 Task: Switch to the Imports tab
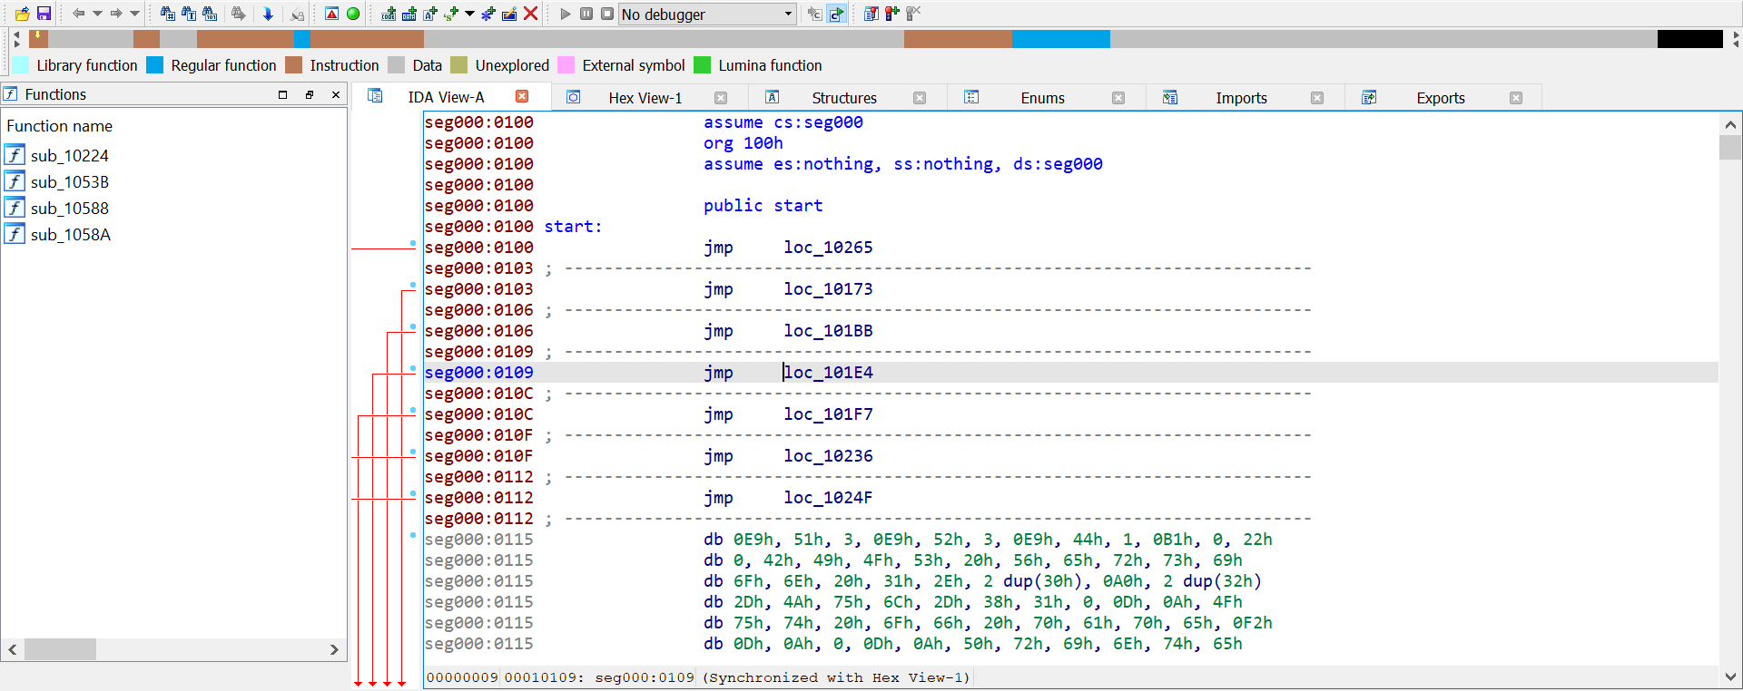(1240, 98)
